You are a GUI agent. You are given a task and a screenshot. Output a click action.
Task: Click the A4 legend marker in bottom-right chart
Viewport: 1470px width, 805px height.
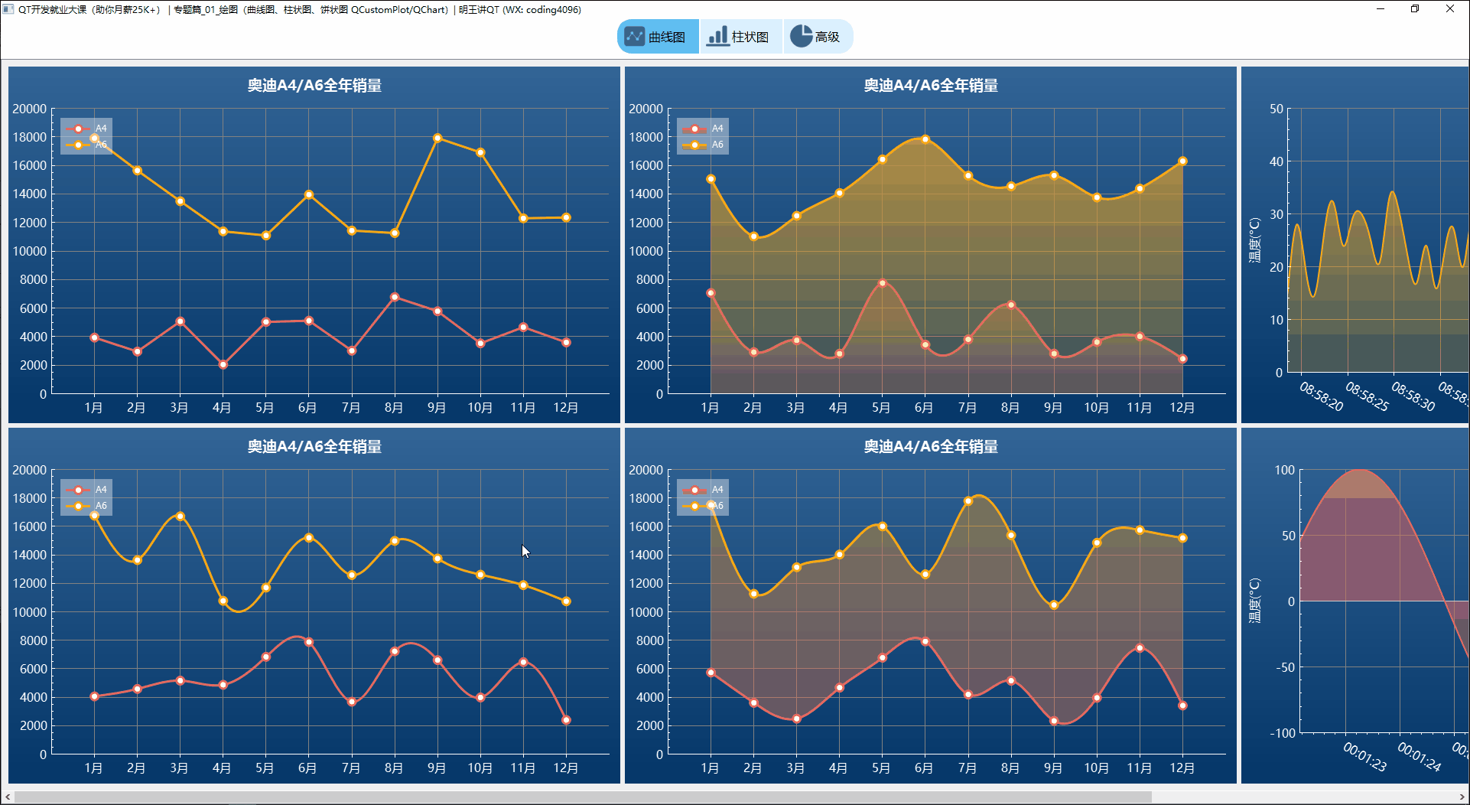click(694, 490)
